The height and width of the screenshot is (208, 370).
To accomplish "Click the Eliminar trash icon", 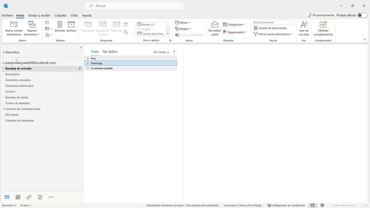I will click(x=60, y=24).
